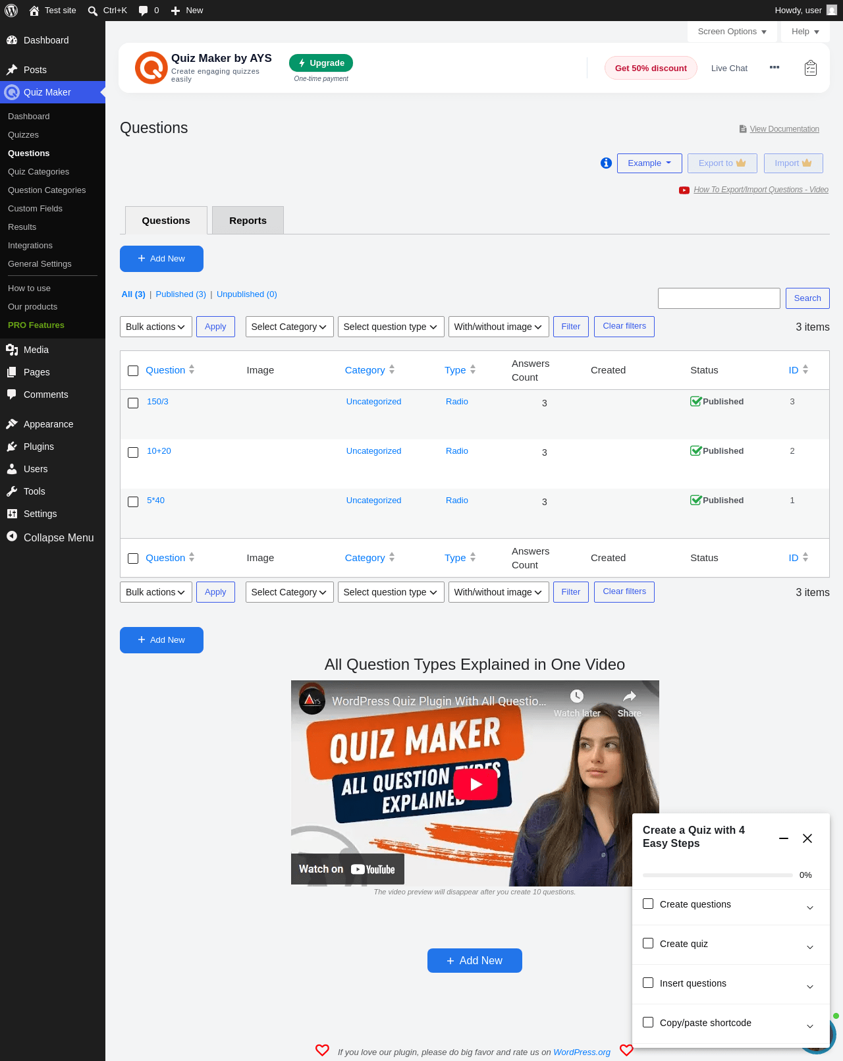The height and width of the screenshot is (1061, 843).
Task: Switch to the Reports tab
Action: click(248, 221)
